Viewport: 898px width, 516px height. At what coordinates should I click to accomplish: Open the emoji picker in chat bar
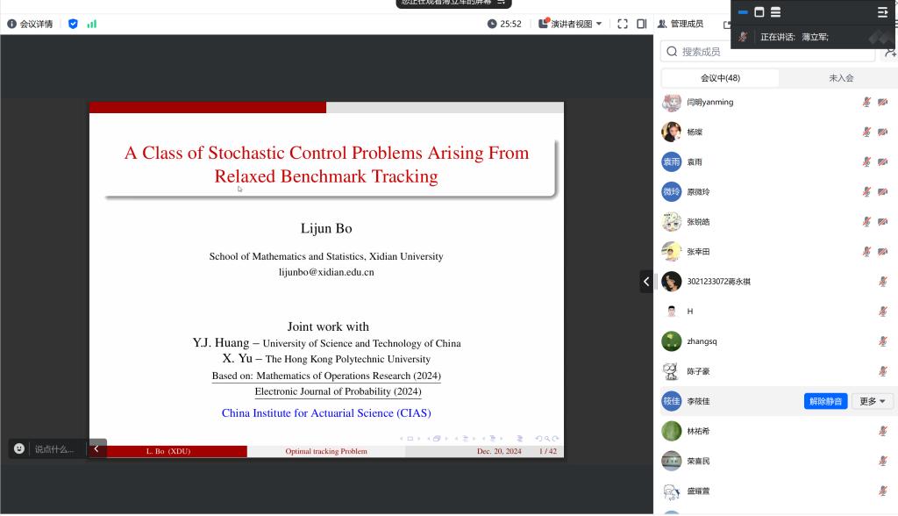tap(19, 448)
